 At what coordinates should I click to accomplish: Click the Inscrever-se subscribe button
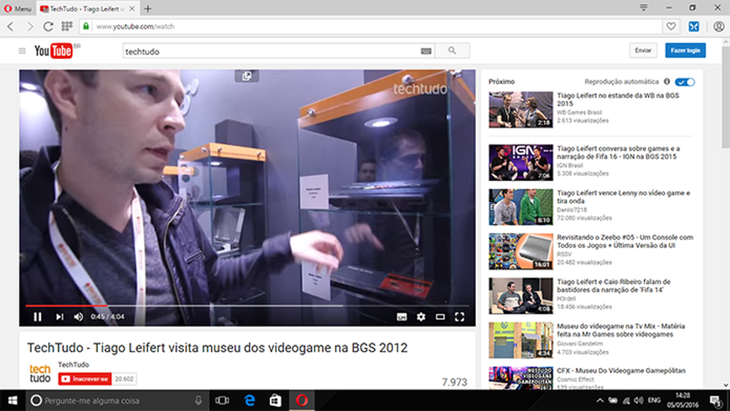point(85,379)
